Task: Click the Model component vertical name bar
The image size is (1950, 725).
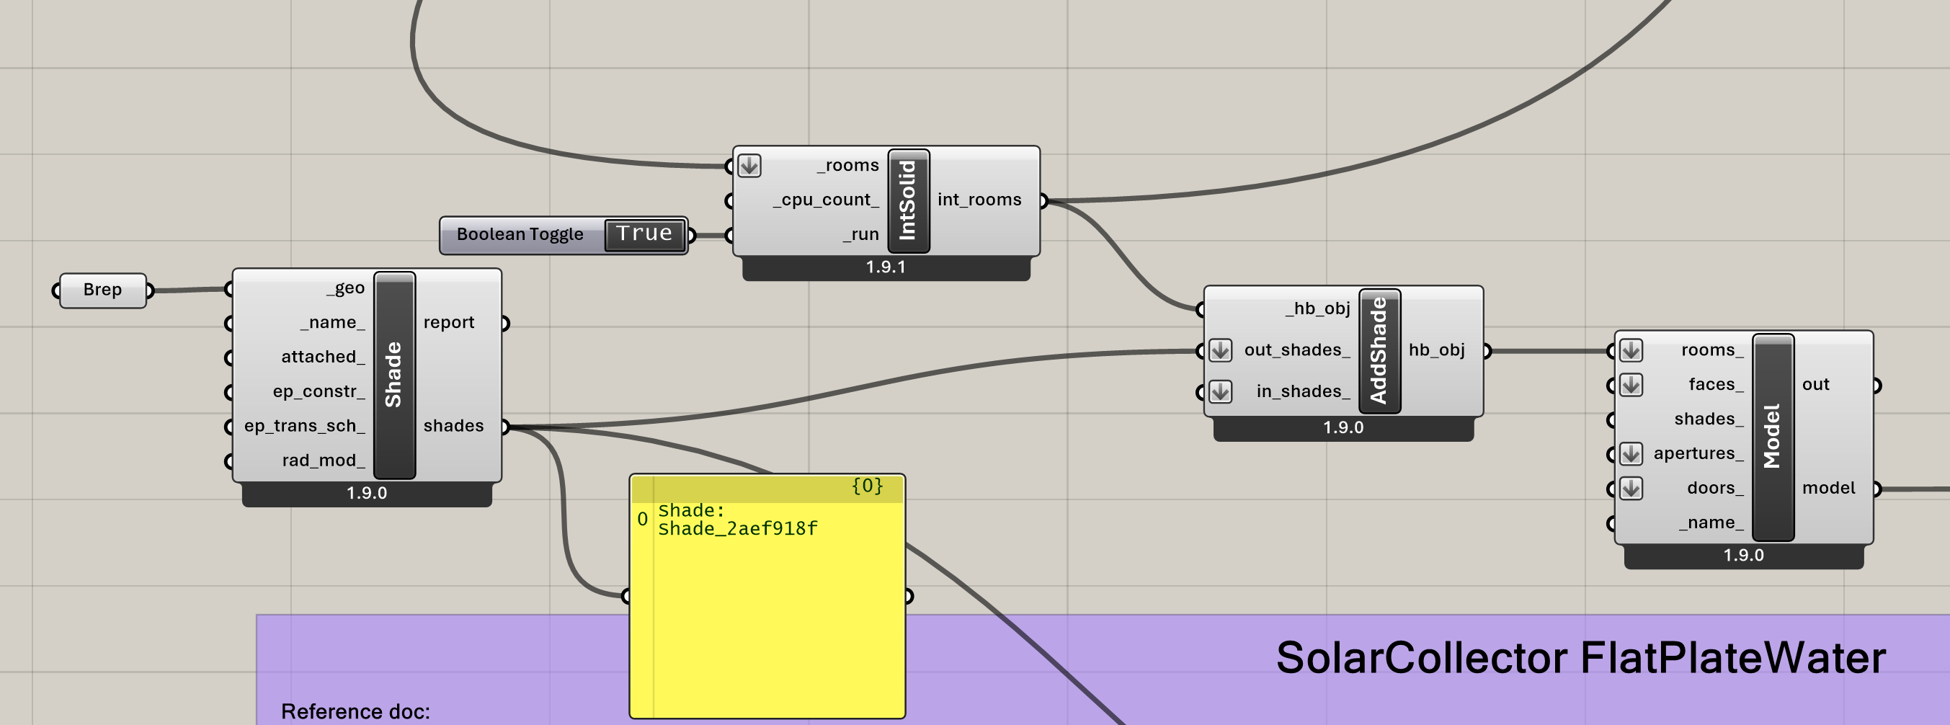Action: tap(1772, 437)
